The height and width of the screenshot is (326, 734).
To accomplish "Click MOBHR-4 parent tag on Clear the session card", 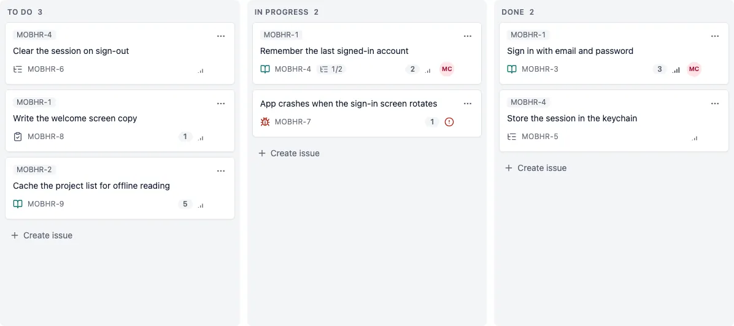I will (34, 34).
